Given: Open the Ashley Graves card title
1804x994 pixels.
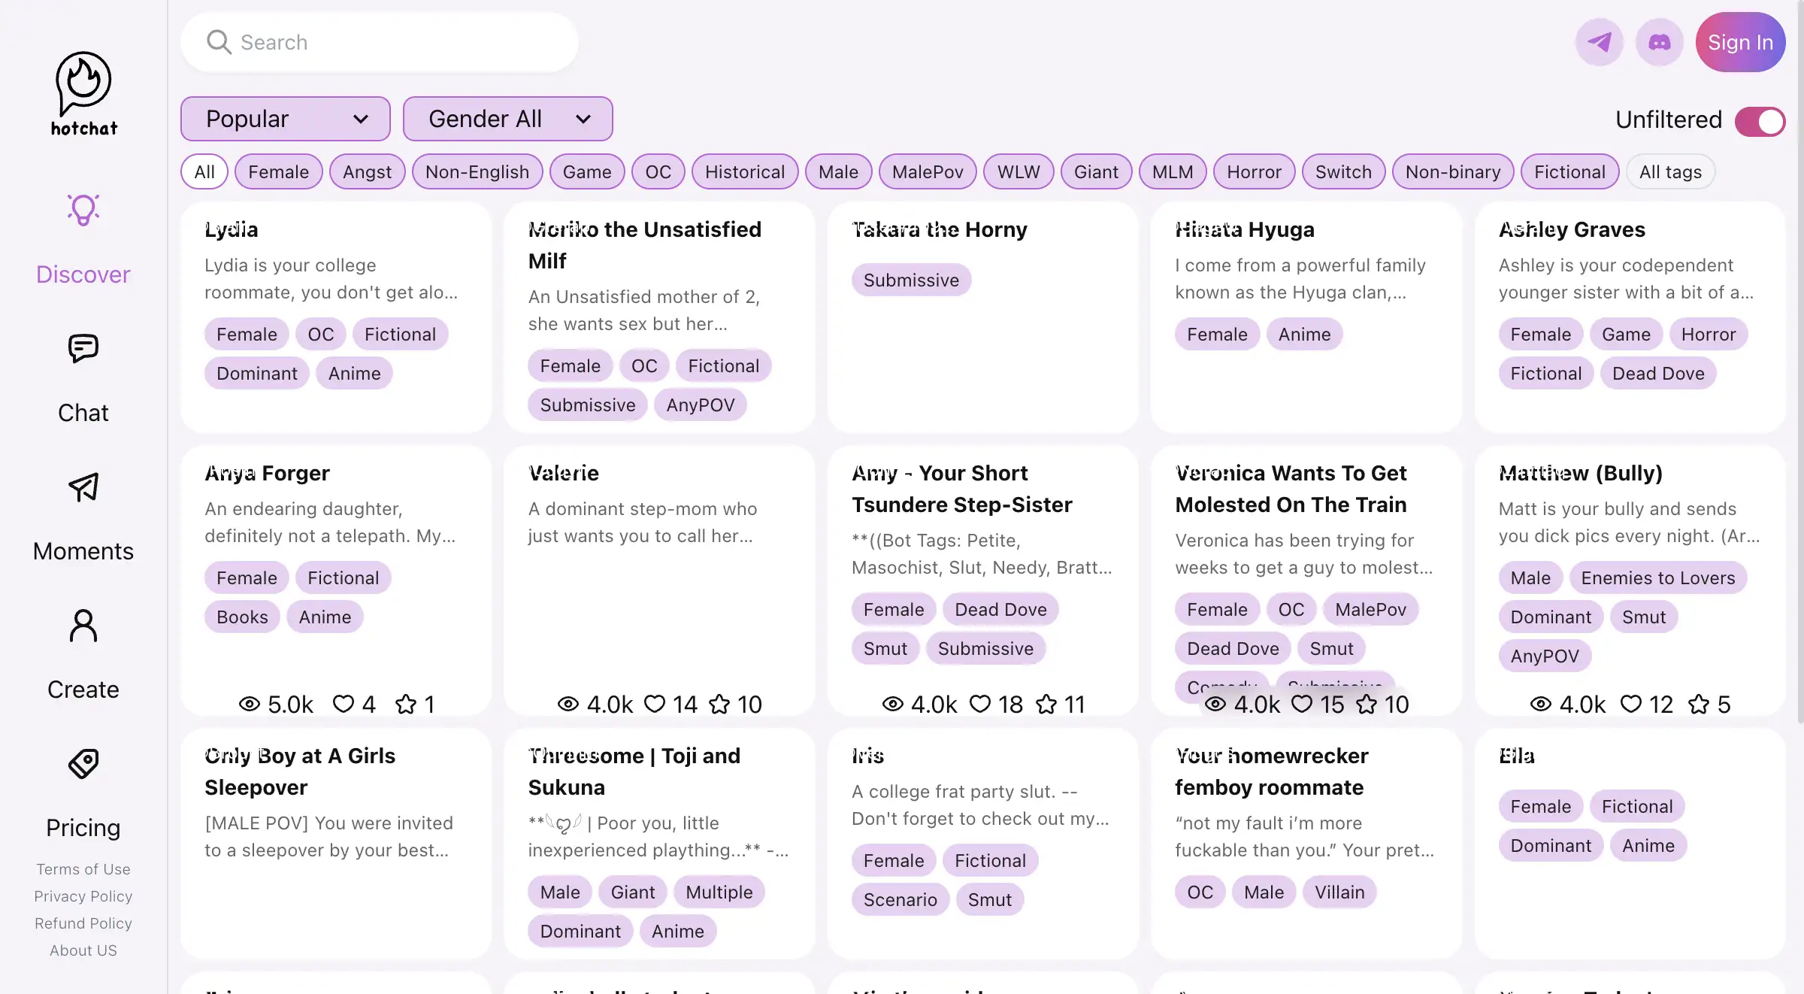Looking at the screenshot, I should tap(1572, 229).
